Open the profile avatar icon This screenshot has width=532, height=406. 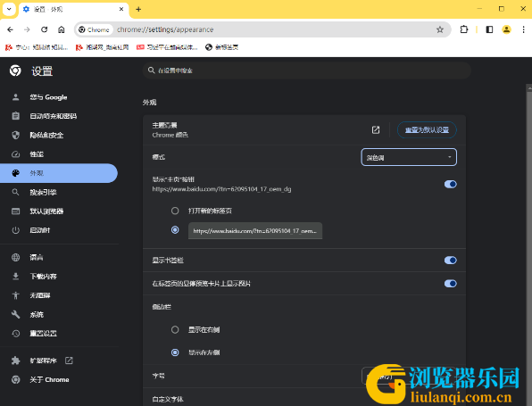506,29
